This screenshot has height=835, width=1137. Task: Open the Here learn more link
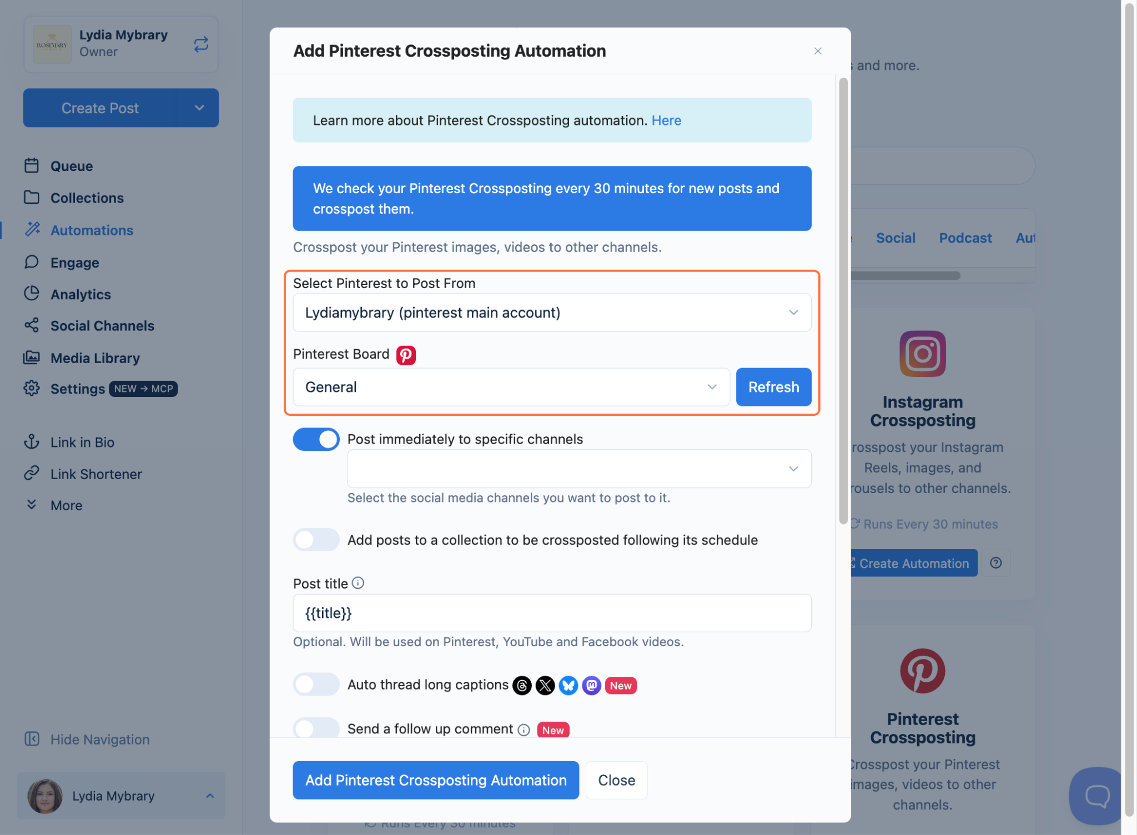tap(666, 120)
